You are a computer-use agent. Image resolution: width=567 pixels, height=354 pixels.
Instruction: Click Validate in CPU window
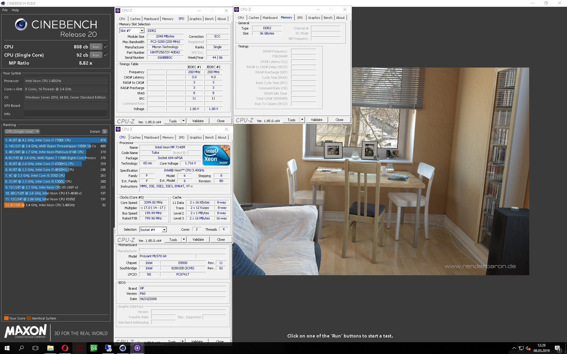pyautogui.click(x=198, y=240)
